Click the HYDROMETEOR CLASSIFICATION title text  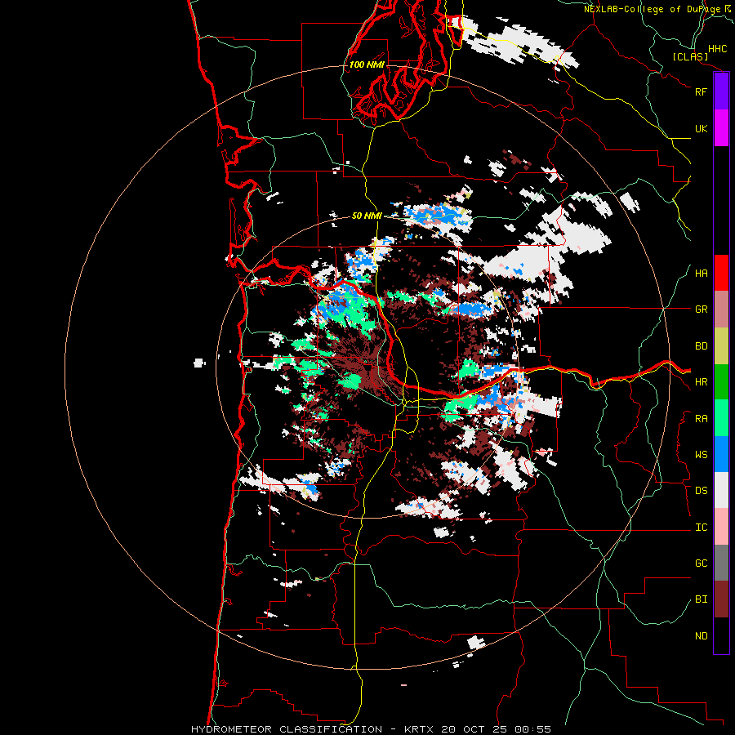tap(287, 729)
